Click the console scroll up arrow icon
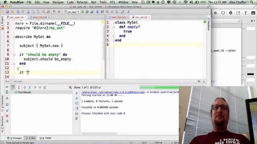 (x=77, y=93)
